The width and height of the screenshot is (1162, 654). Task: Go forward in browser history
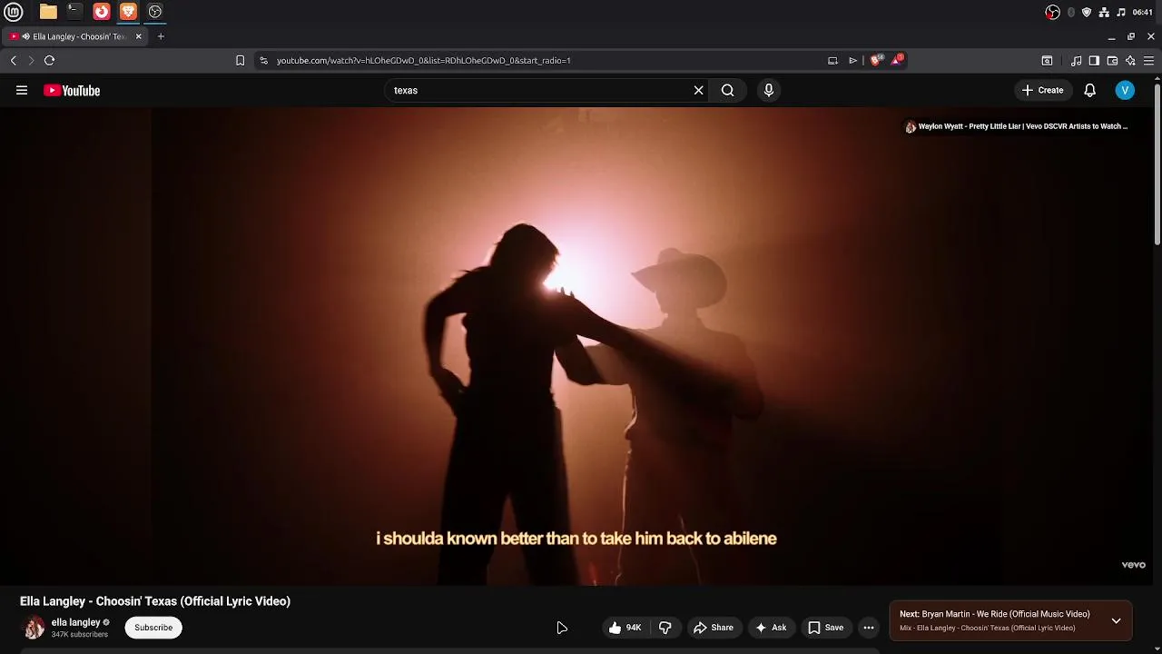(31, 61)
